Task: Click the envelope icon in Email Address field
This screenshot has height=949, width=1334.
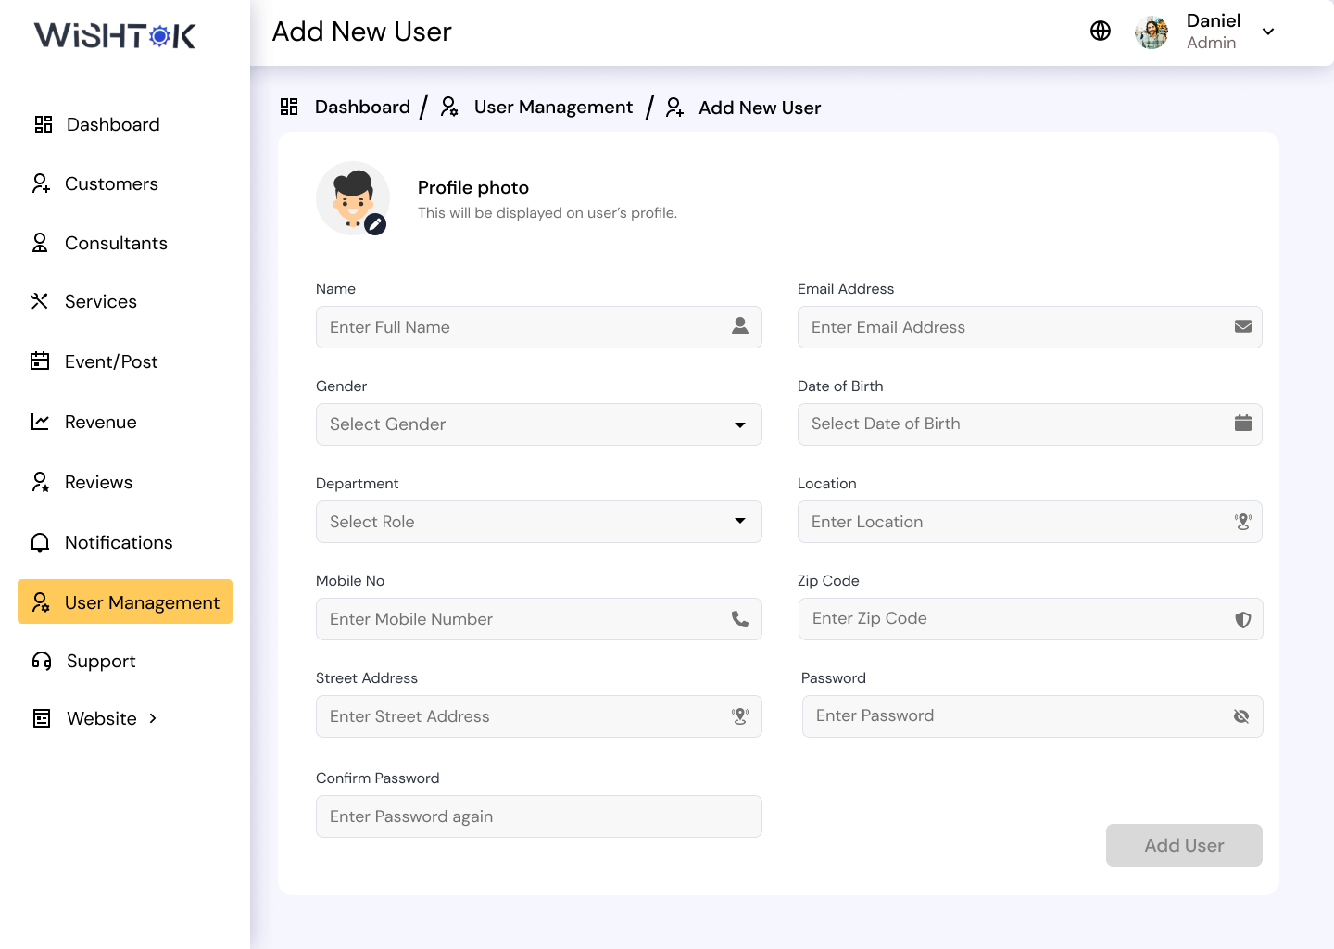Action: point(1242,327)
